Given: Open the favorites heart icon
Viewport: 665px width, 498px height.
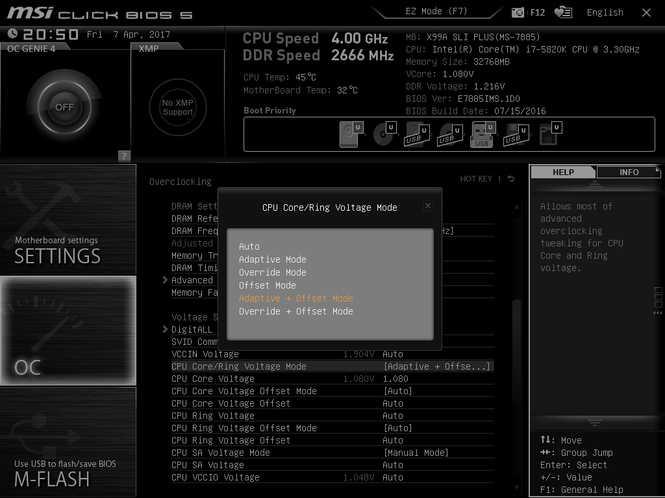Looking at the screenshot, I should pos(563,12).
